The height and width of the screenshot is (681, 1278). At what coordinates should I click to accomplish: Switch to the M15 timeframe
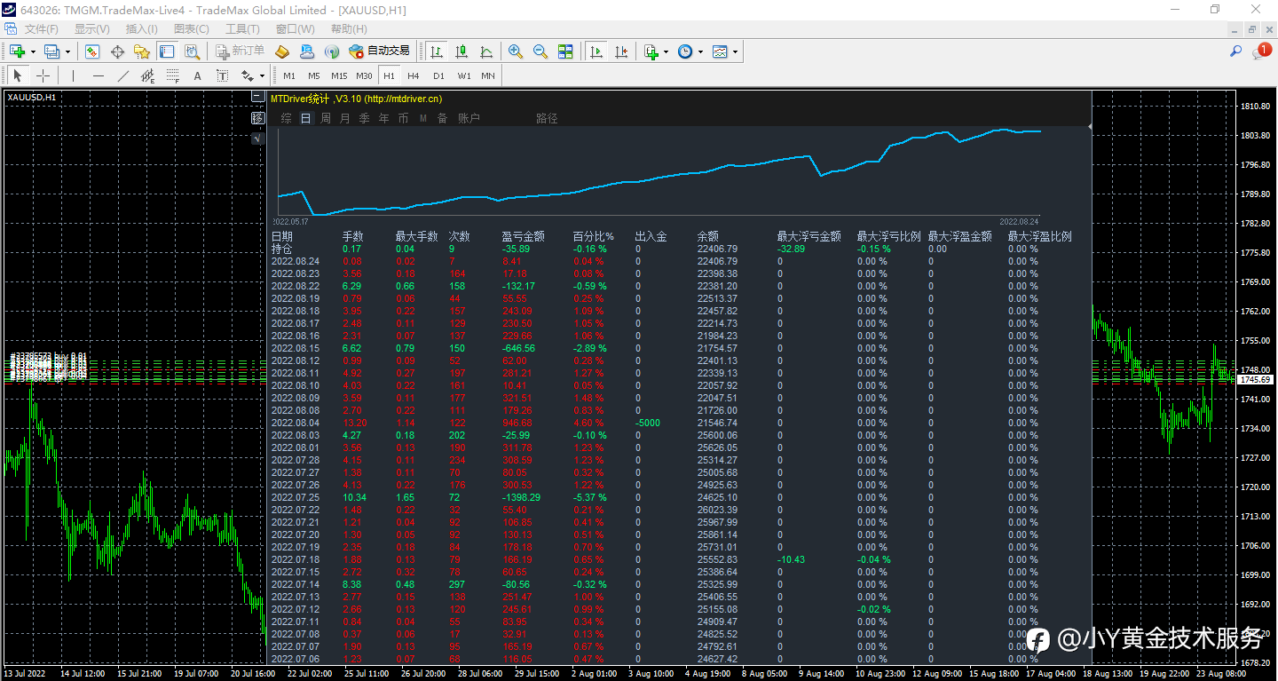(x=339, y=75)
